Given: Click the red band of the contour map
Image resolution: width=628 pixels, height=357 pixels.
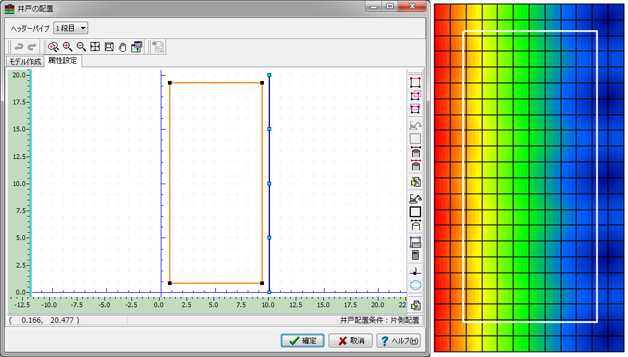Looking at the screenshot, I should point(441,180).
